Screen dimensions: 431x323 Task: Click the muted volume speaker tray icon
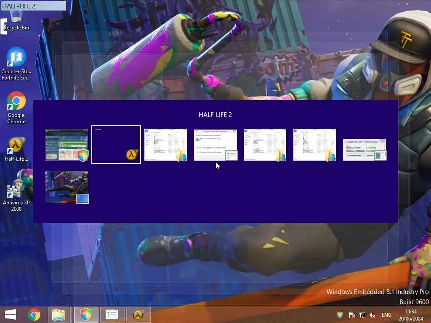coord(372,315)
